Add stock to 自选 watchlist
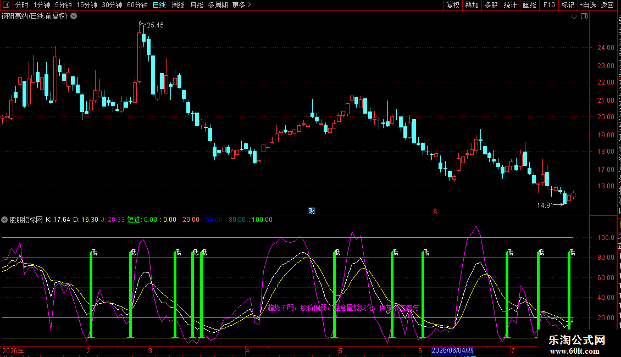This screenshot has width=621, height=357. click(587, 5)
